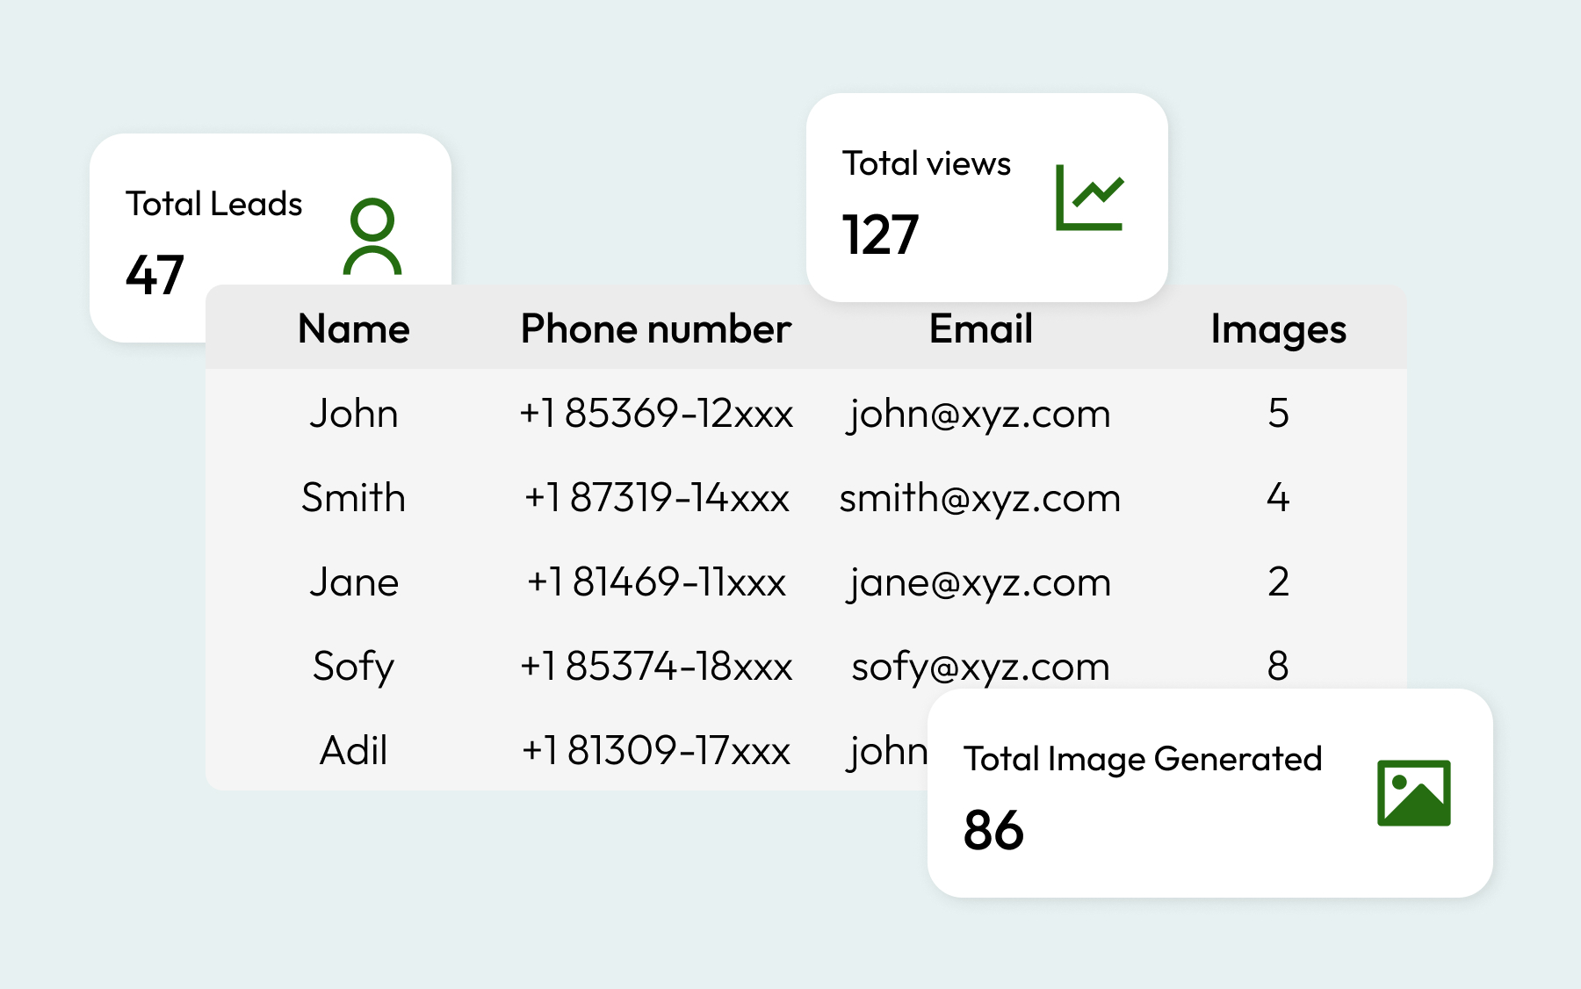Open the smith@xyz.com email link

pos(979,498)
